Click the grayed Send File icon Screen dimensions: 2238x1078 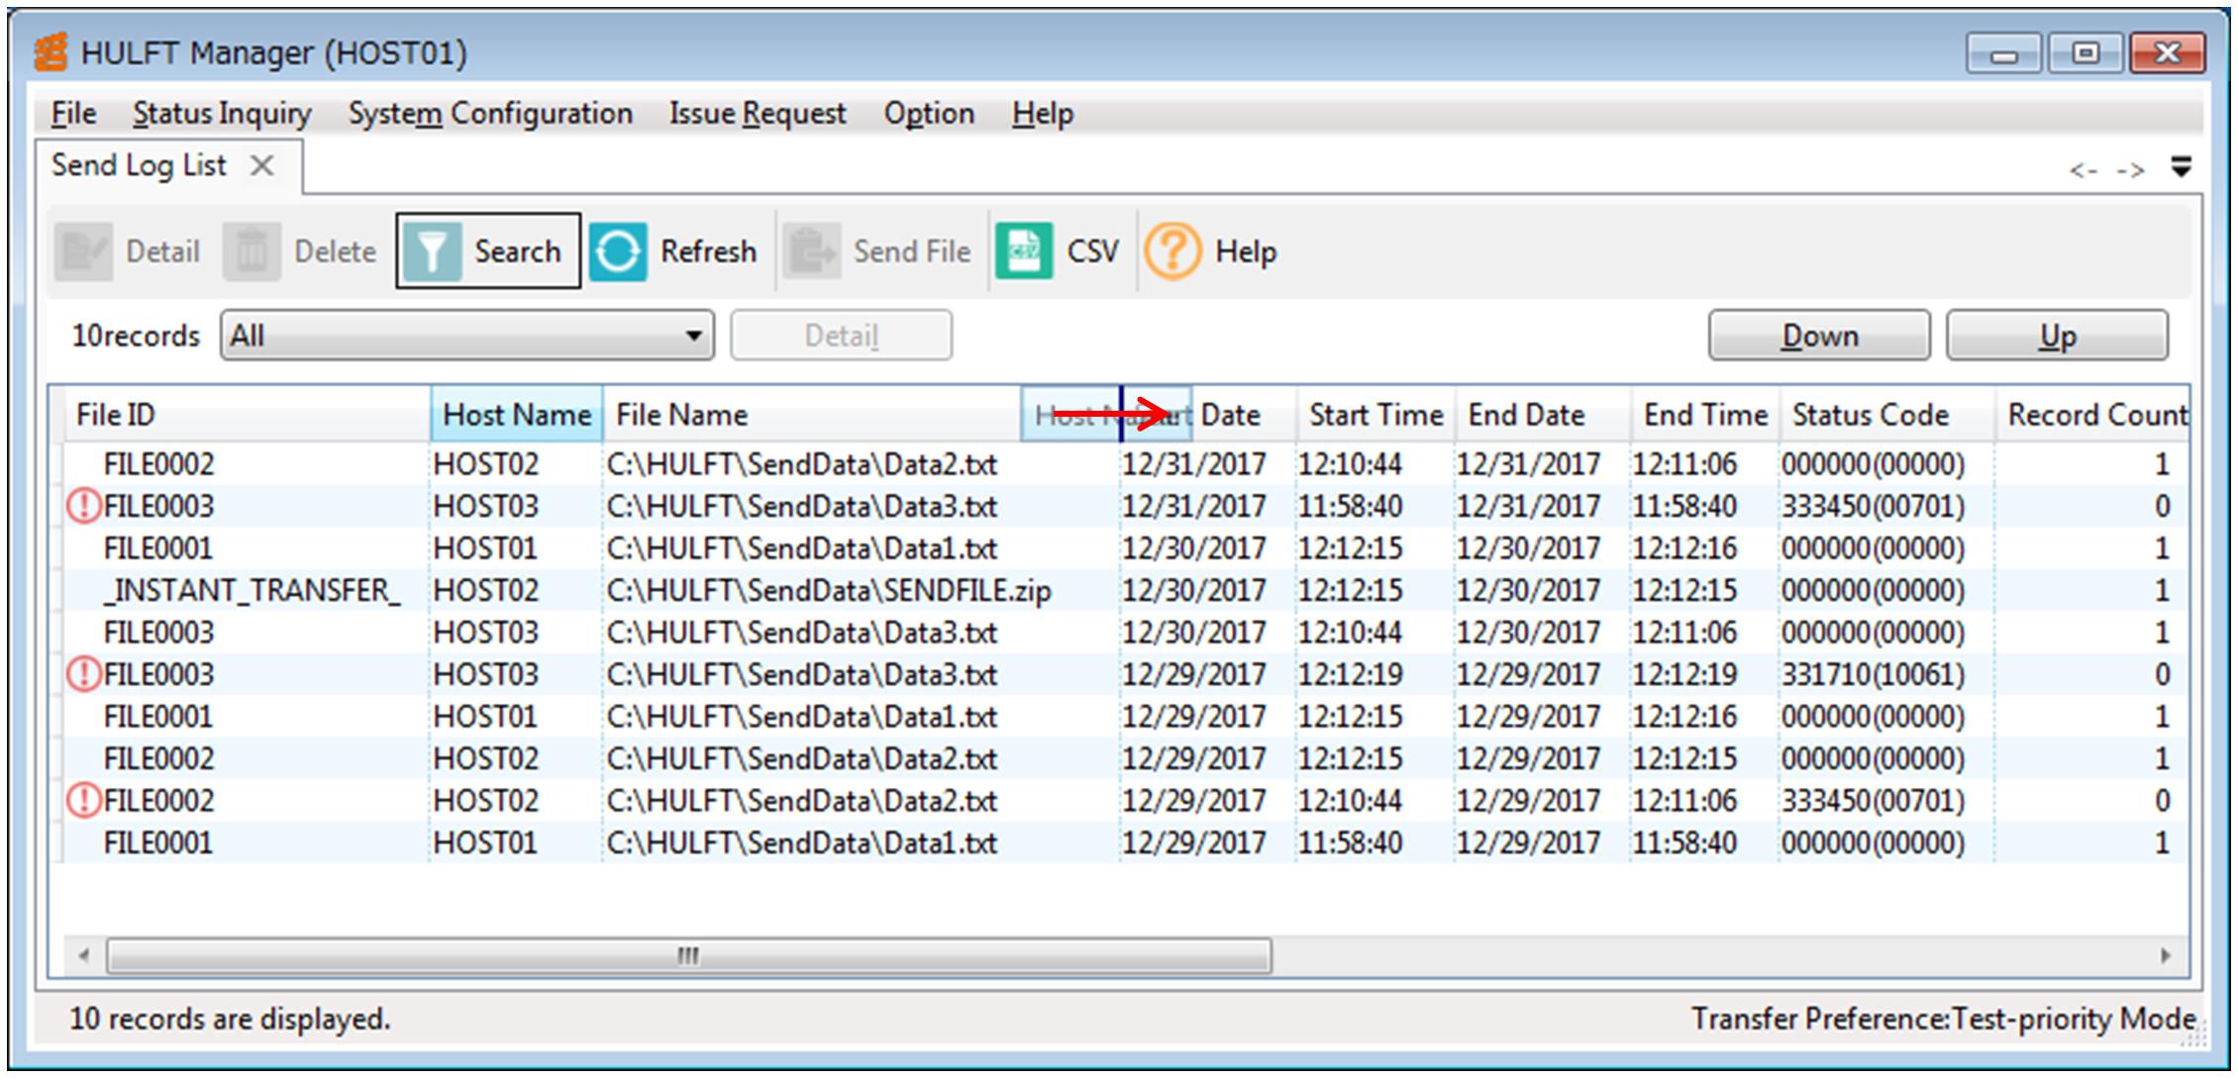(811, 251)
